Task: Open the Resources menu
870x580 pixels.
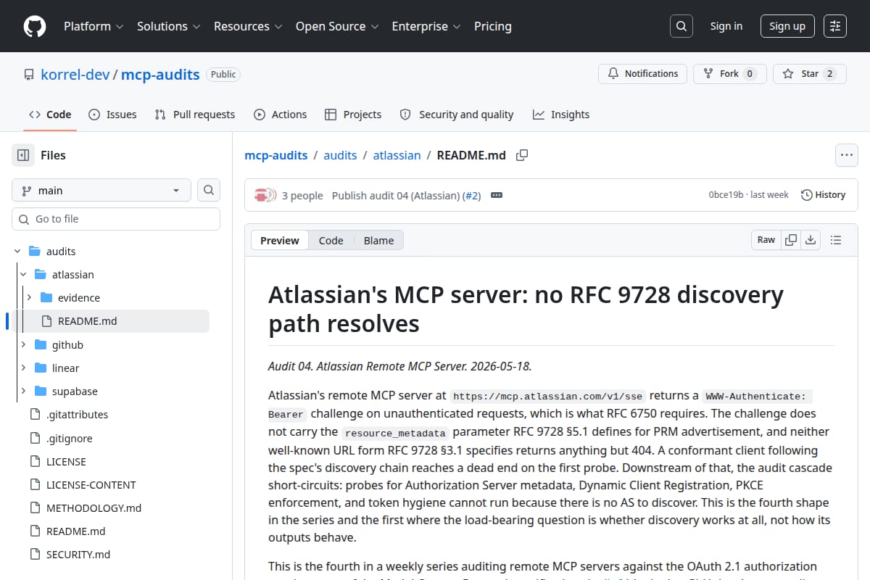Action: [248, 26]
